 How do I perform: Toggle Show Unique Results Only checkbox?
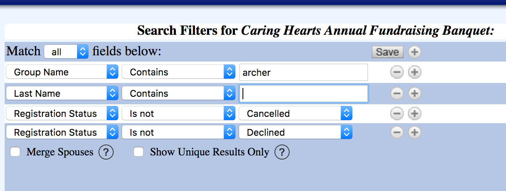coord(138,152)
